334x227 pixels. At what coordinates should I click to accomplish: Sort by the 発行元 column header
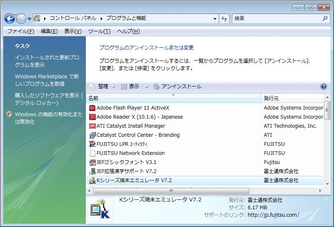(292, 98)
